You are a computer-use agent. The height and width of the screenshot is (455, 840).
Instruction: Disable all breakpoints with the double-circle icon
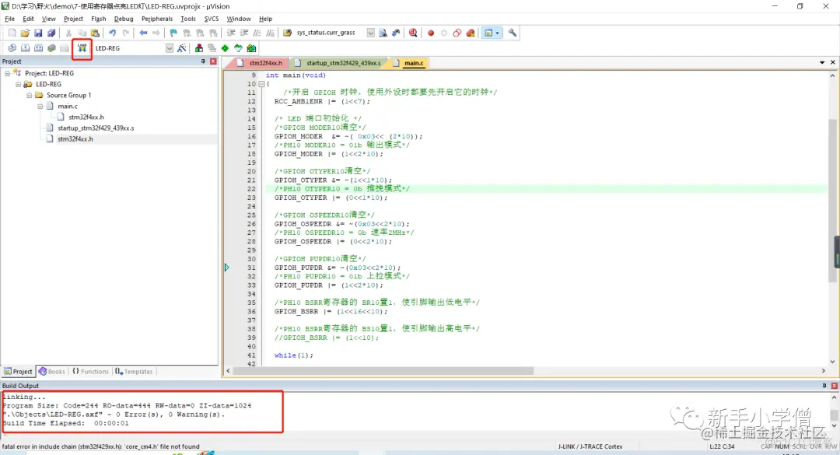(457, 33)
